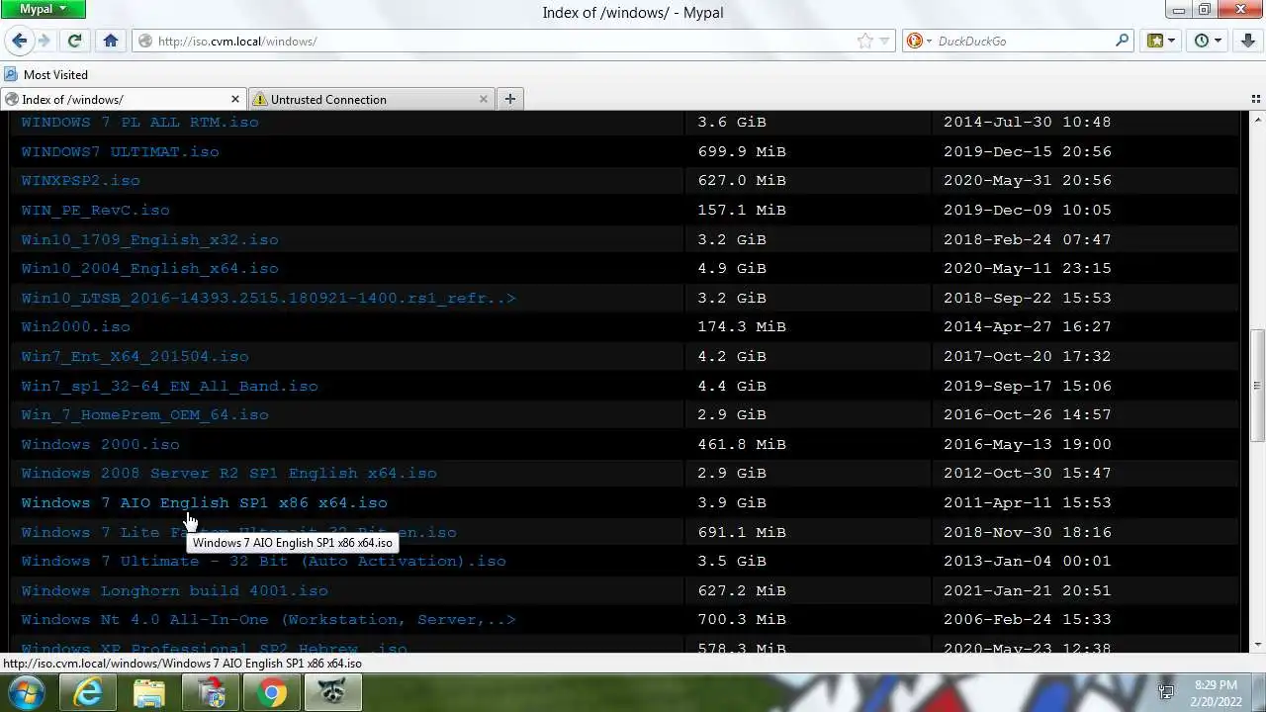This screenshot has height=712, width=1266.
Task: Open the Most Visited bookmarks folder
Action: point(45,74)
